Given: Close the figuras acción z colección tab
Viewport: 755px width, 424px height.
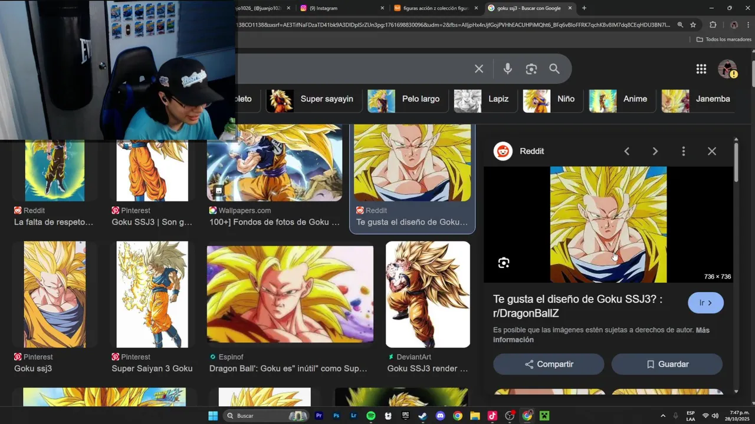Looking at the screenshot, I should point(476,8).
